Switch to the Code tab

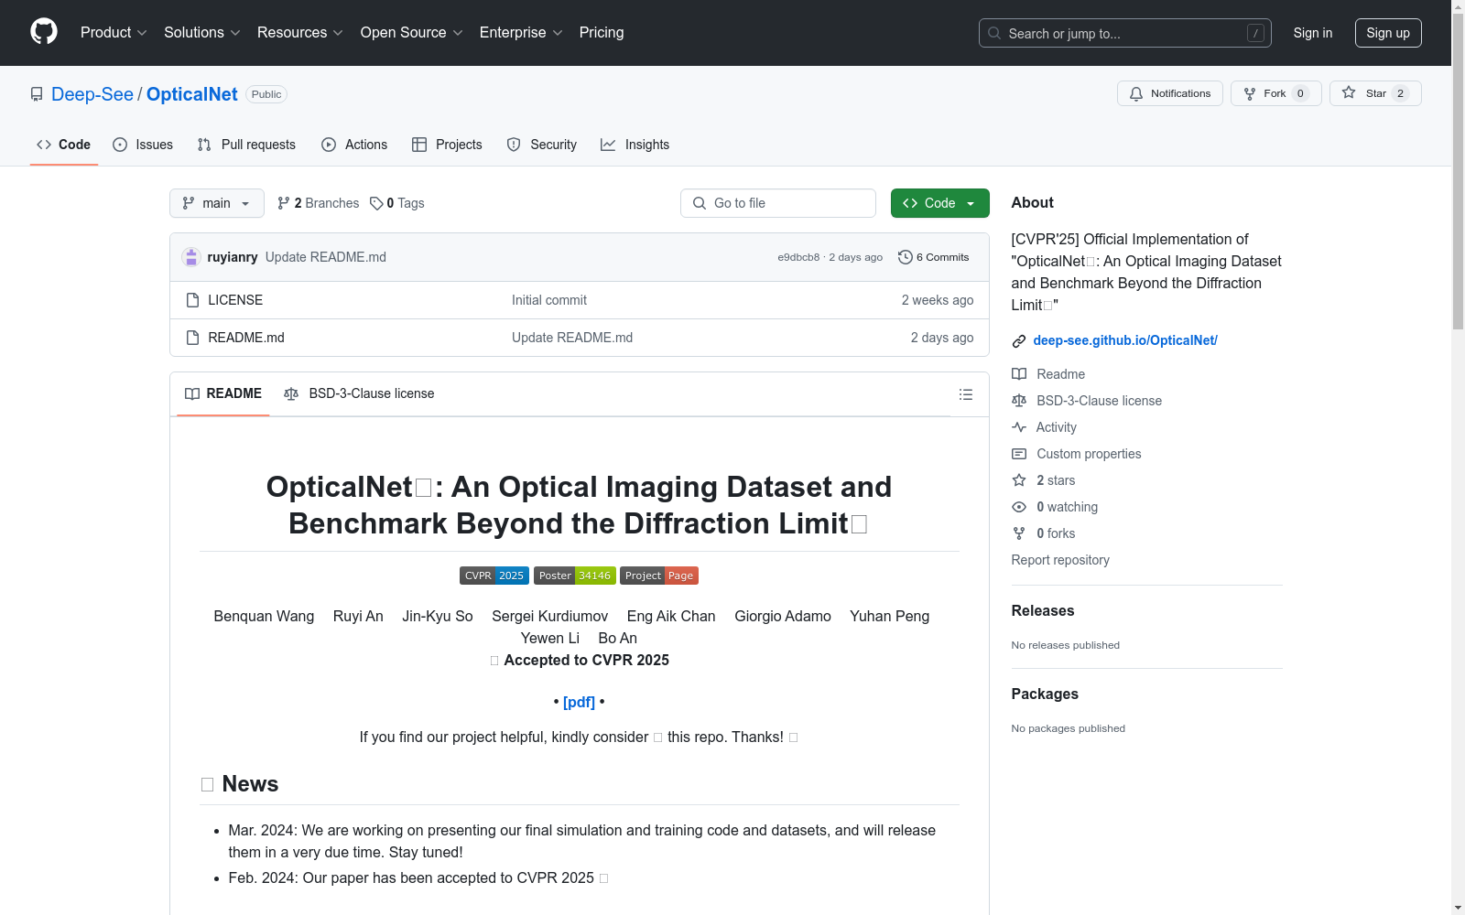pos(64,145)
